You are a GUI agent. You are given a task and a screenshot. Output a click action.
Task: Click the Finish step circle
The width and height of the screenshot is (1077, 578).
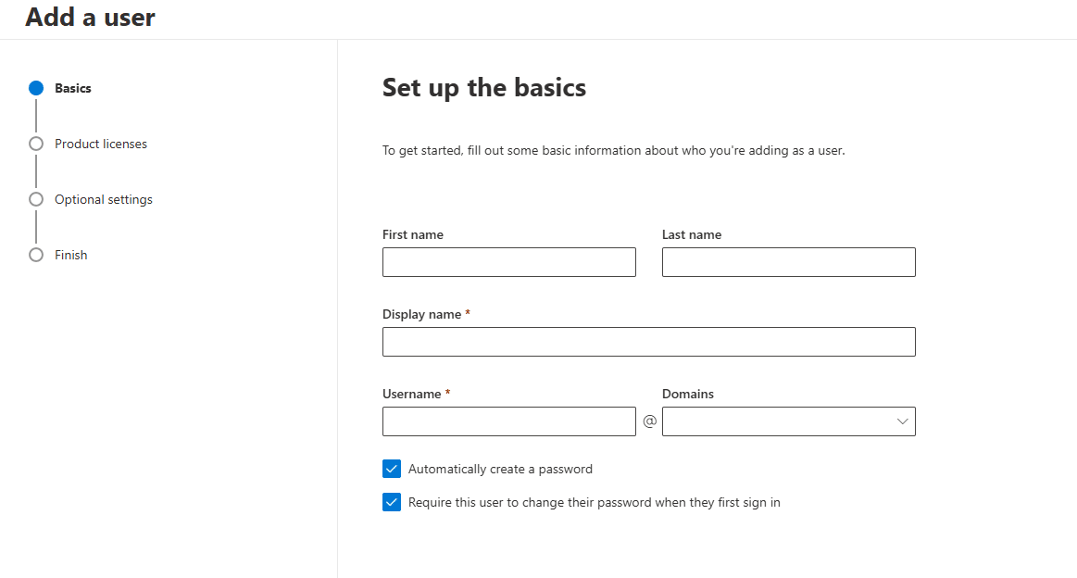click(x=36, y=255)
